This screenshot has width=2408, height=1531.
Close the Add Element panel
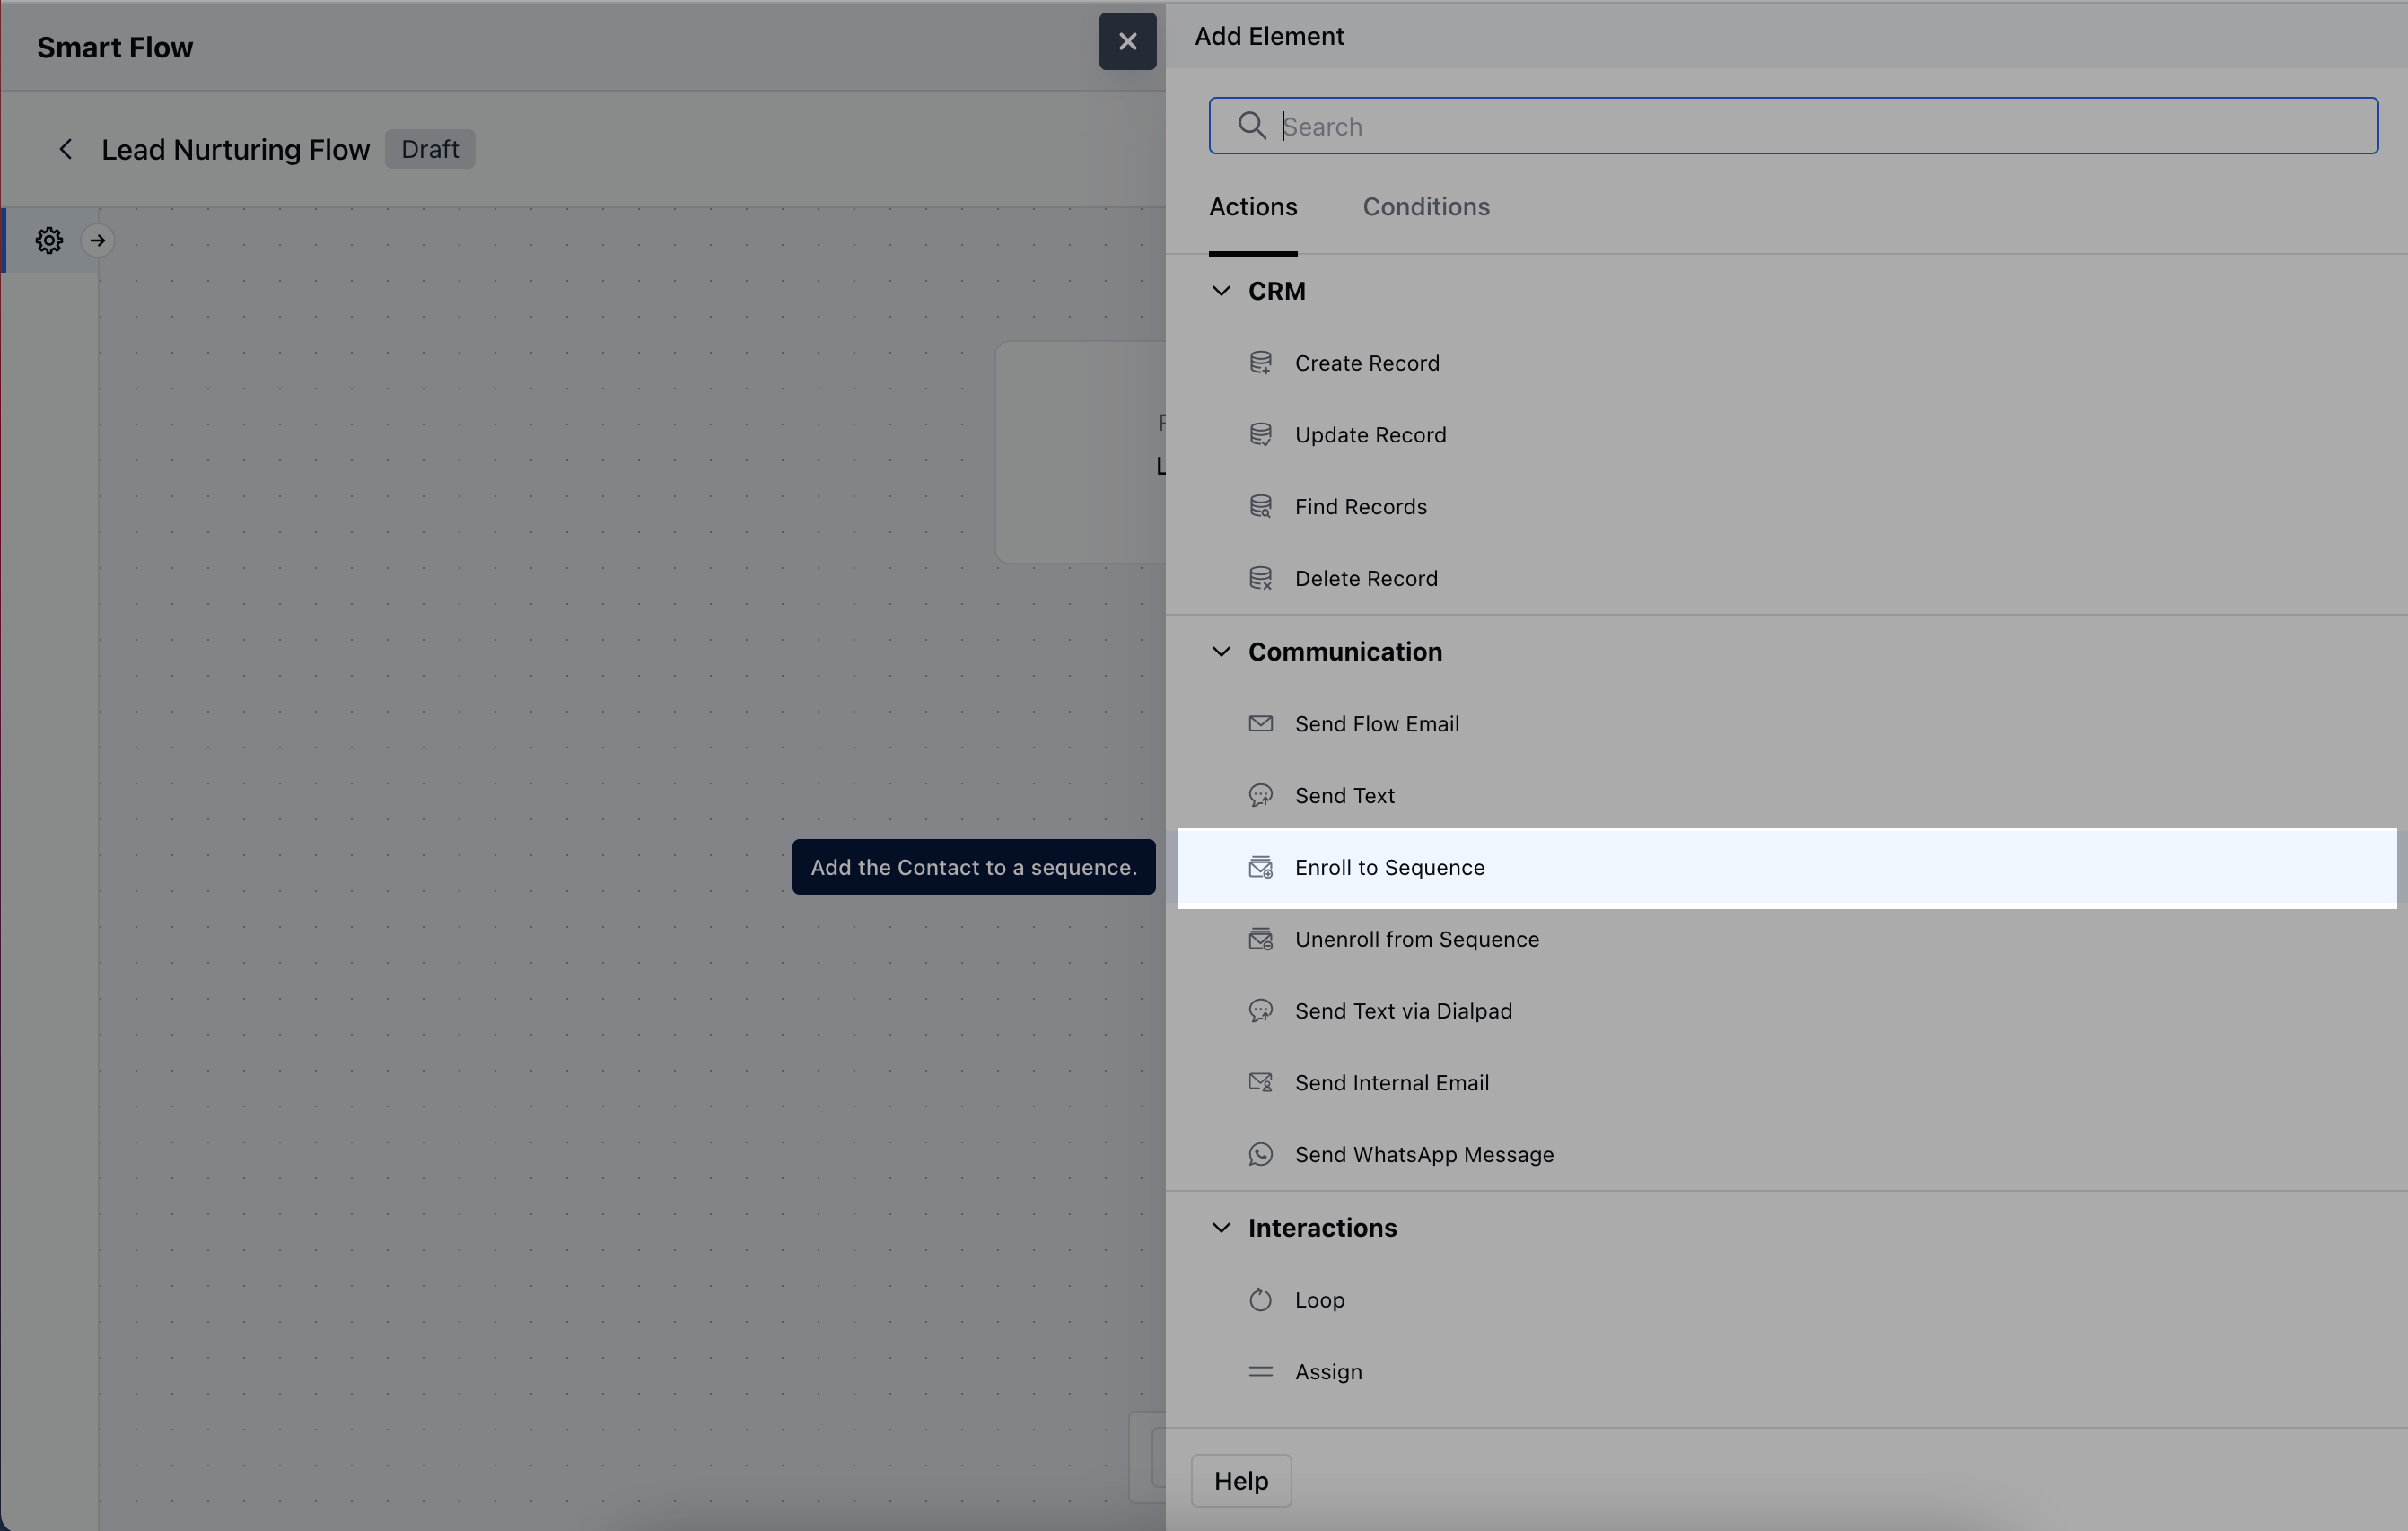click(x=1127, y=42)
